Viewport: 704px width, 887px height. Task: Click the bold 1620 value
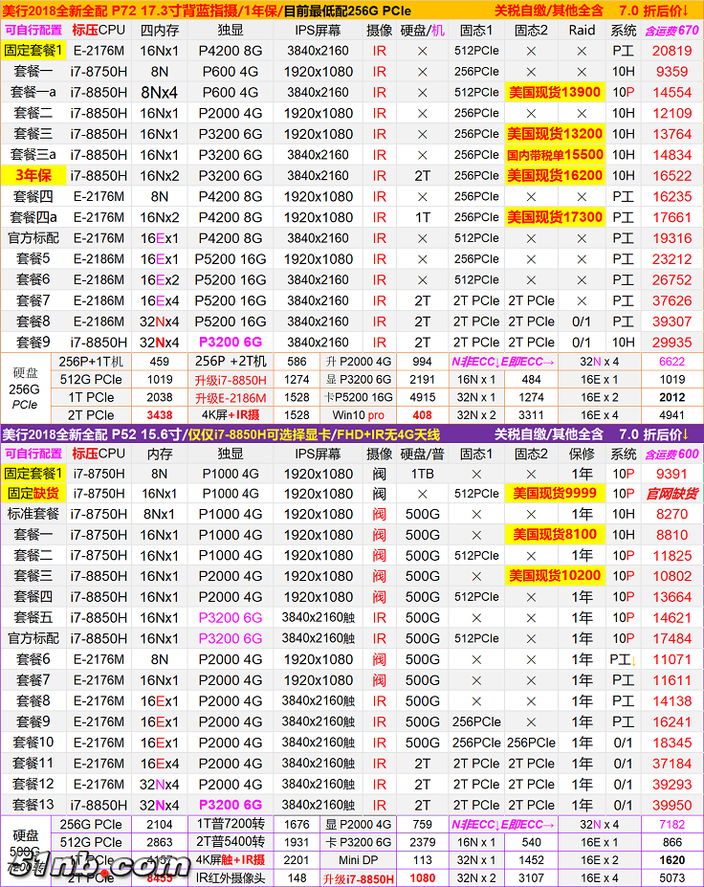tap(671, 860)
